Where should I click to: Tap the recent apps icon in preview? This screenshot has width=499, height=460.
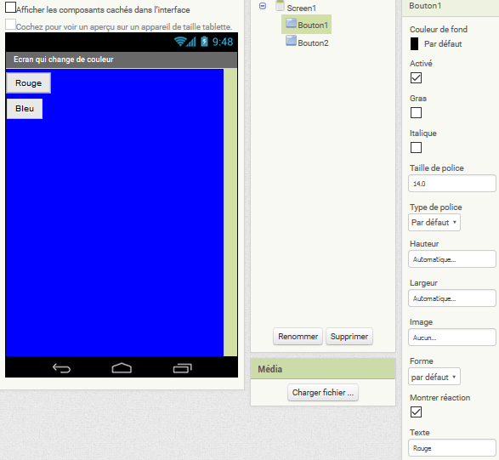tap(183, 368)
